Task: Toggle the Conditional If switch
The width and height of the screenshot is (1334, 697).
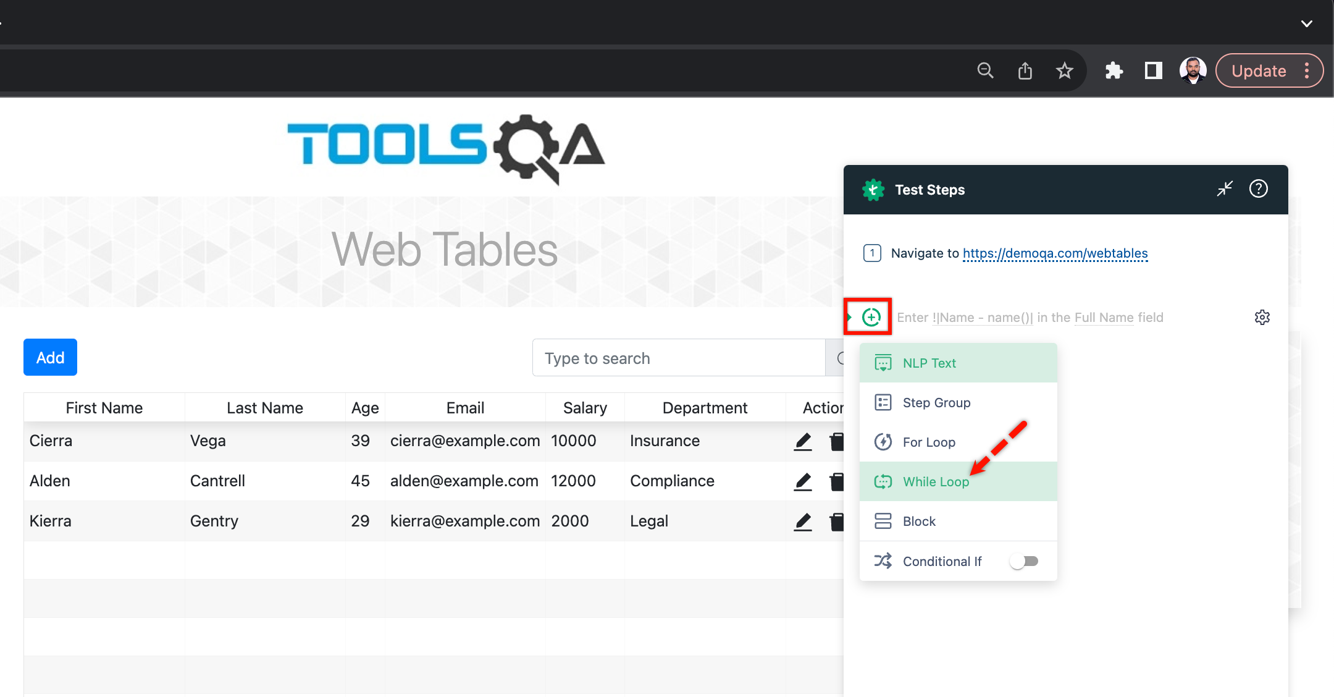Action: tap(1025, 561)
